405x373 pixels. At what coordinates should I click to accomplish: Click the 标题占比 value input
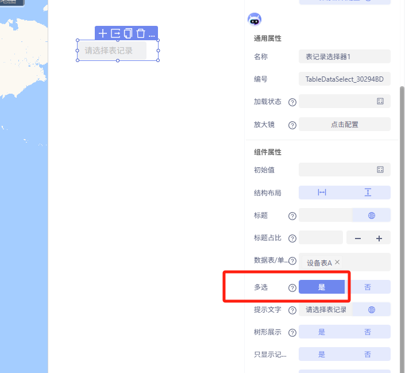point(321,237)
